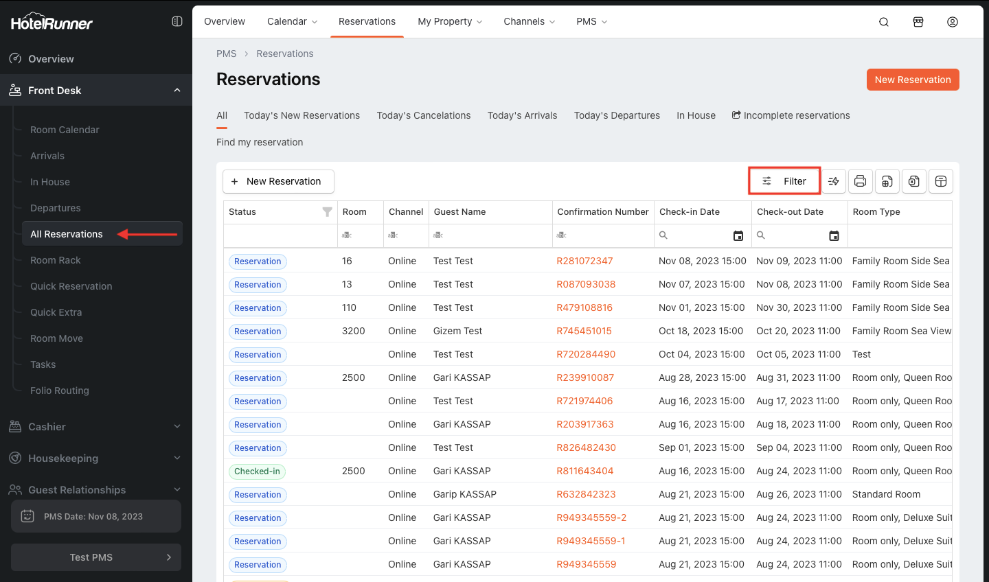Open the store marketplace icon

click(918, 22)
